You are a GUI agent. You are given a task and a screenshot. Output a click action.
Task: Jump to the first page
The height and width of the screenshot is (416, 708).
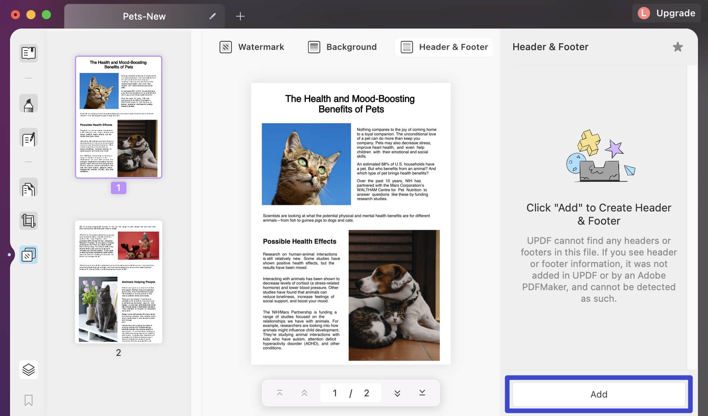[x=279, y=392]
